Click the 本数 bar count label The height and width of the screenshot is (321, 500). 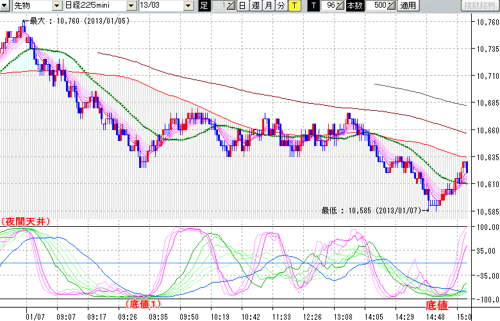pos(354,6)
